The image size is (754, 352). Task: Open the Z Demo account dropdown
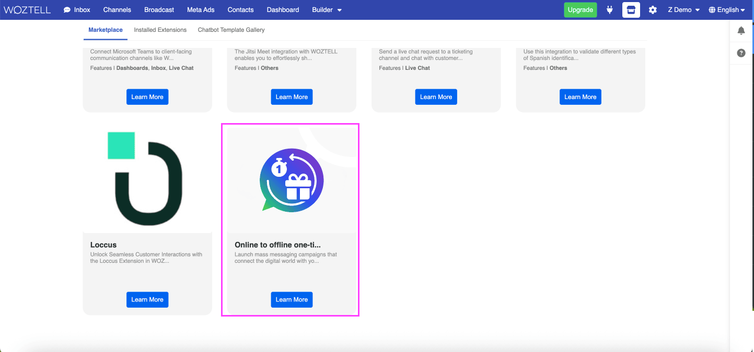click(683, 10)
